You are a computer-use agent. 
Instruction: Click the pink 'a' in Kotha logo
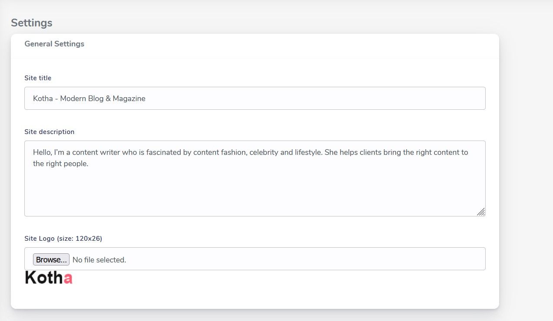point(68,278)
